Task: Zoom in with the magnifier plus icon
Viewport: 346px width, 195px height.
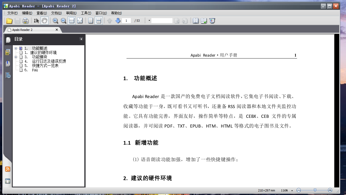Action: point(55,21)
